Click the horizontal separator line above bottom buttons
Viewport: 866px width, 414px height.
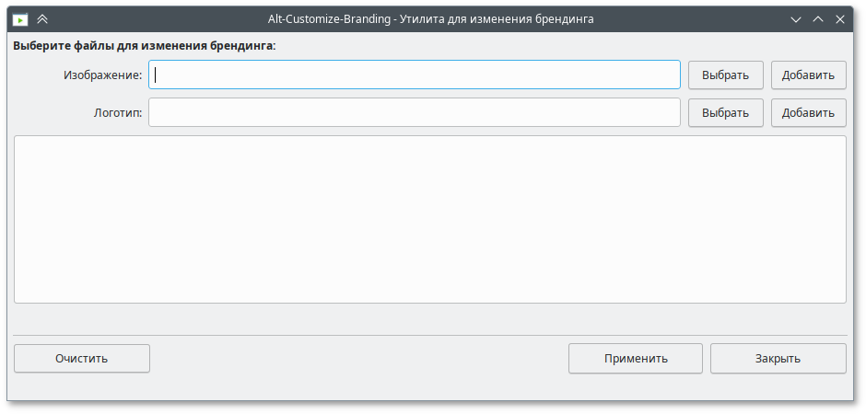(430, 335)
